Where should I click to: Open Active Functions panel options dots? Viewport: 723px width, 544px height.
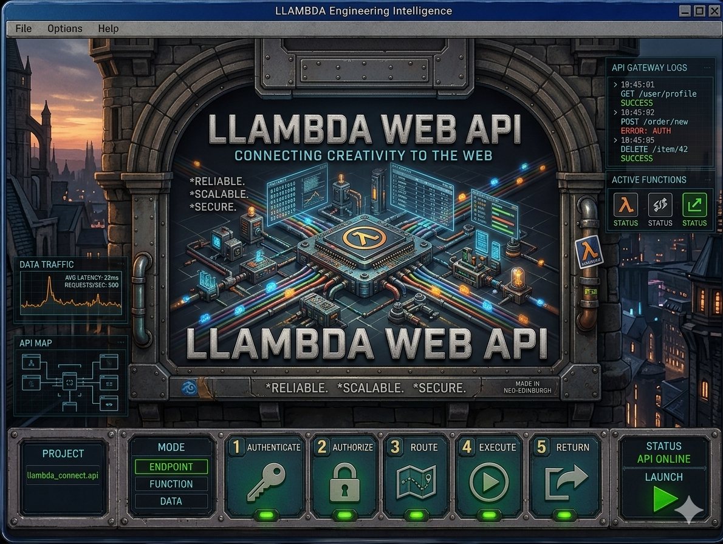click(707, 180)
